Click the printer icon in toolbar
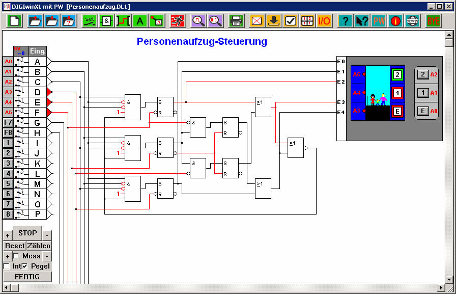 click(236, 21)
